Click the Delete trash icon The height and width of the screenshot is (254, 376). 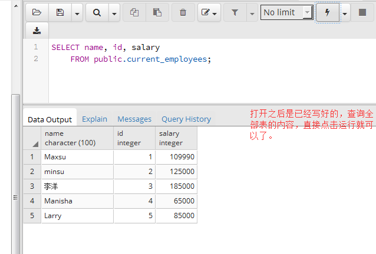(183, 12)
